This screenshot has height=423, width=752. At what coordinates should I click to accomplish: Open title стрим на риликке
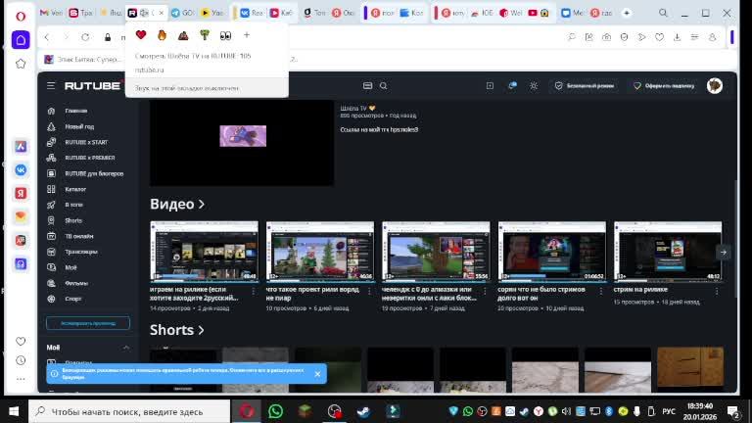tap(640, 290)
